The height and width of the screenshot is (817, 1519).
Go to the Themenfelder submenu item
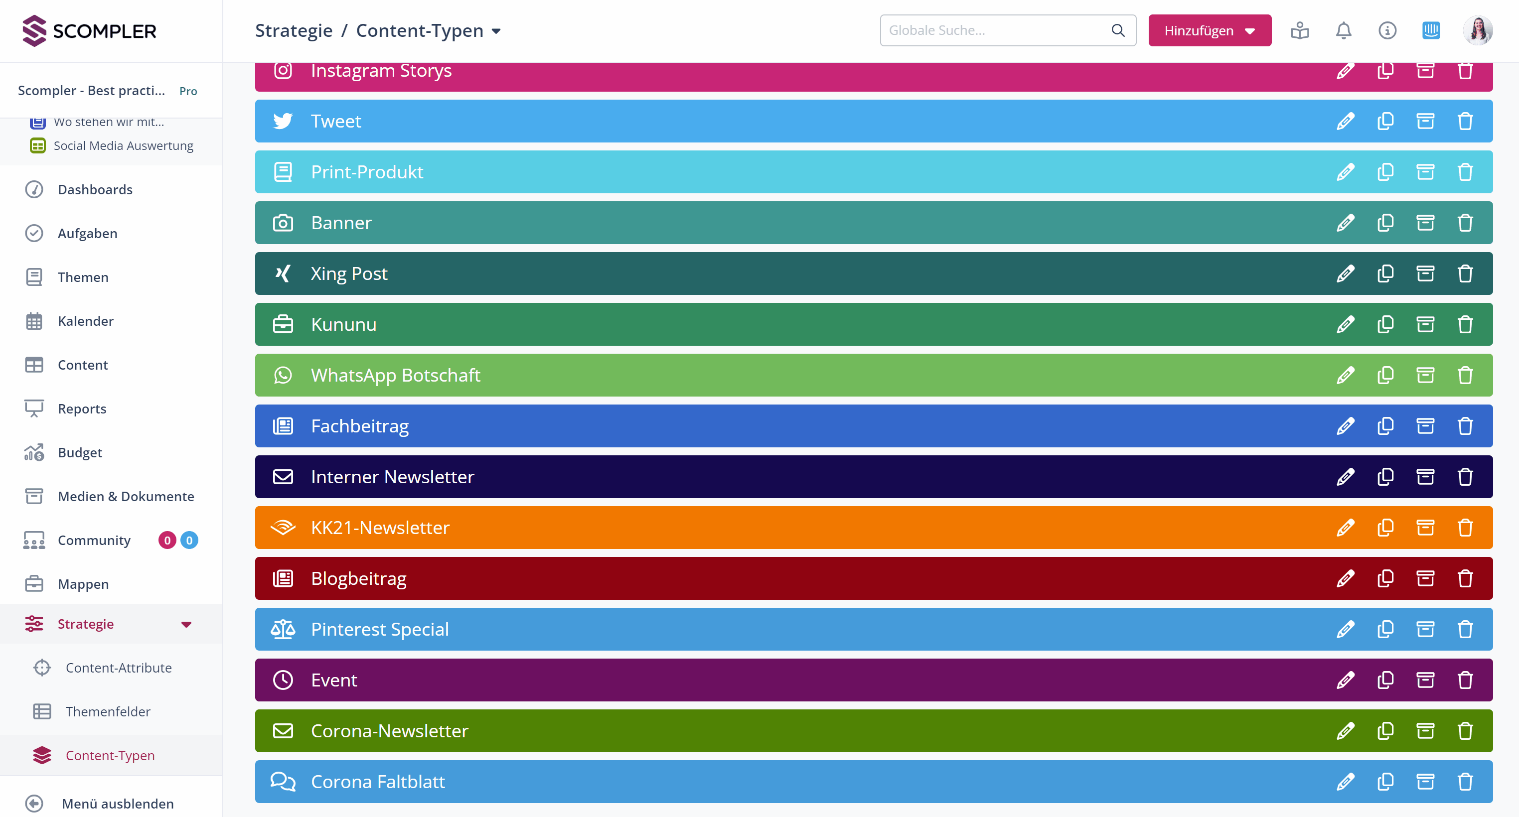[x=108, y=711]
